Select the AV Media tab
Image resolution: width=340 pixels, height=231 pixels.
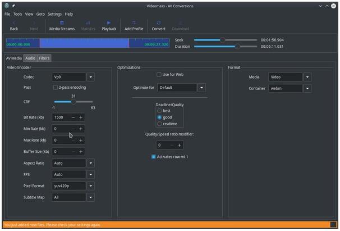(x=13, y=58)
